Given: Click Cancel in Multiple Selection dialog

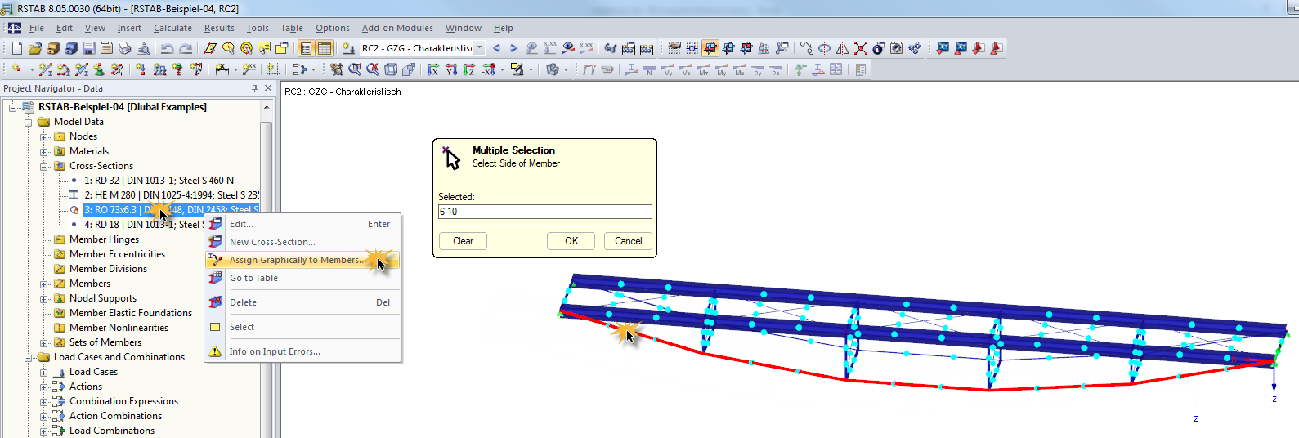Looking at the screenshot, I should 628,241.
